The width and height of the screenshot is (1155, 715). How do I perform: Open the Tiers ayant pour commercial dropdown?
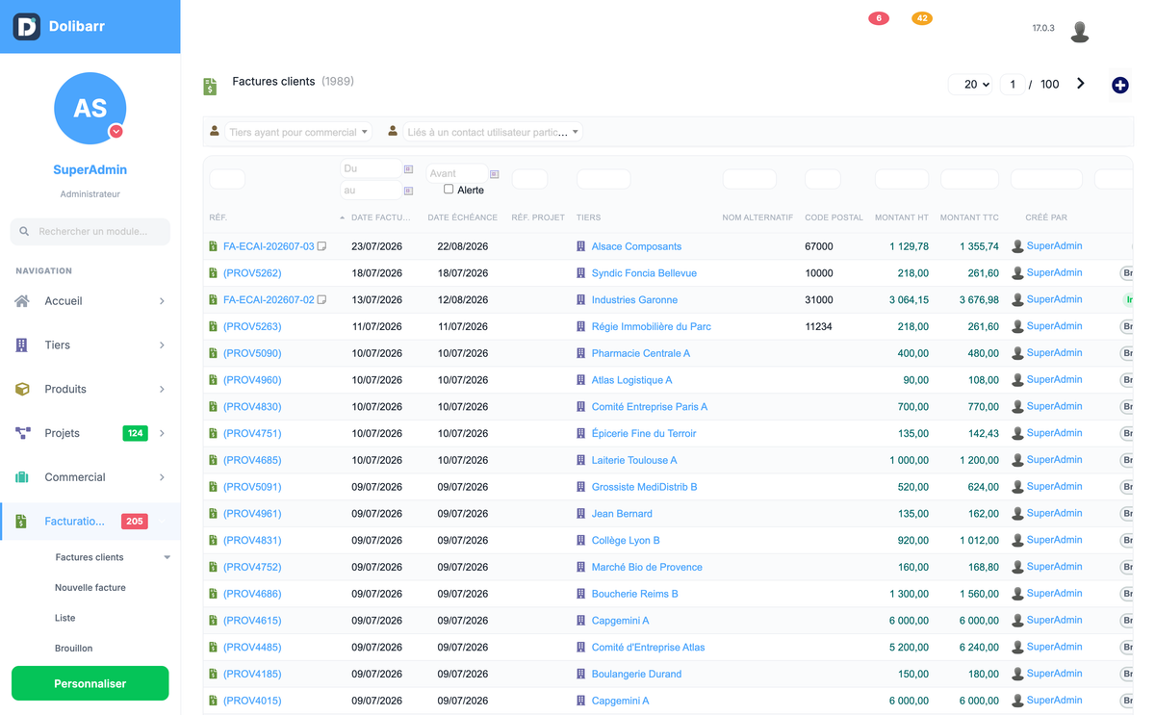pos(298,132)
